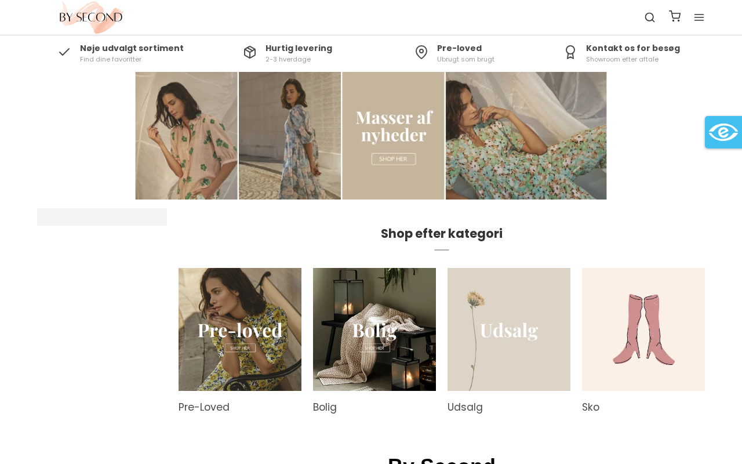742x464 pixels.
Task: Open the Pre-Loved category link
Action: [x=204, y=407]
